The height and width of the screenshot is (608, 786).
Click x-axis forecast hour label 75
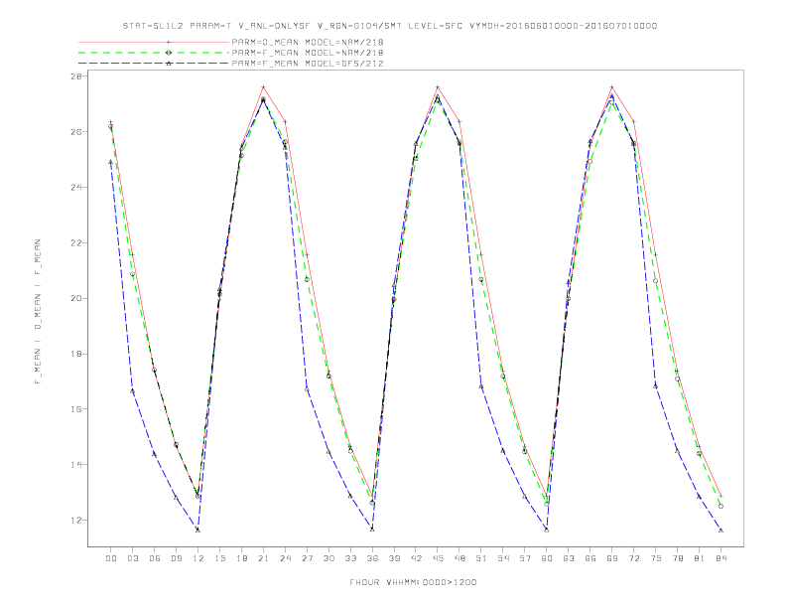[655, 558]
